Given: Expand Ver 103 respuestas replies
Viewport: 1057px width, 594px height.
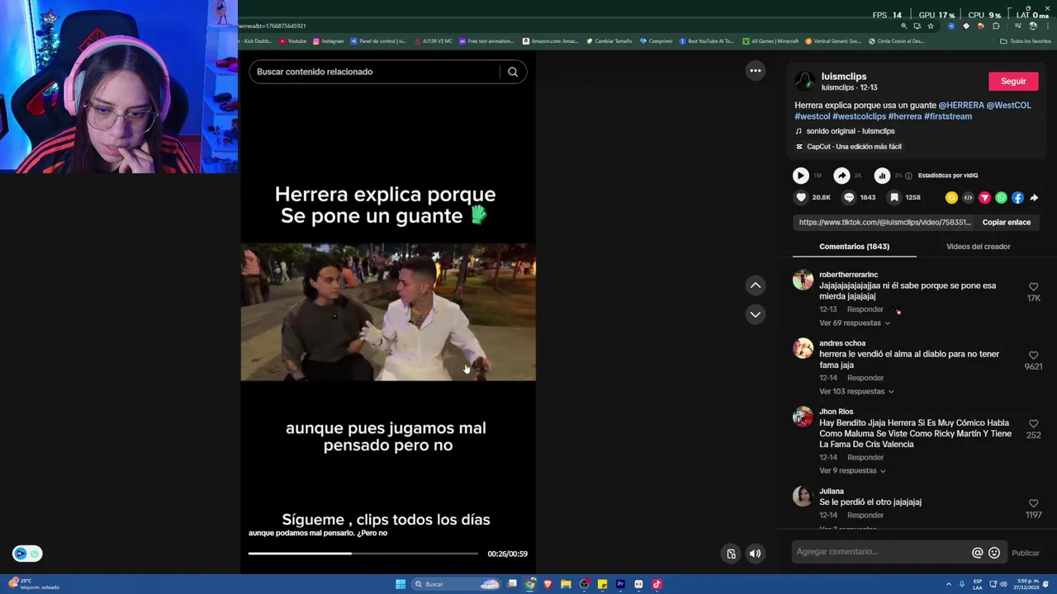Looking at the screenshot, I should (x=856, y=391).
